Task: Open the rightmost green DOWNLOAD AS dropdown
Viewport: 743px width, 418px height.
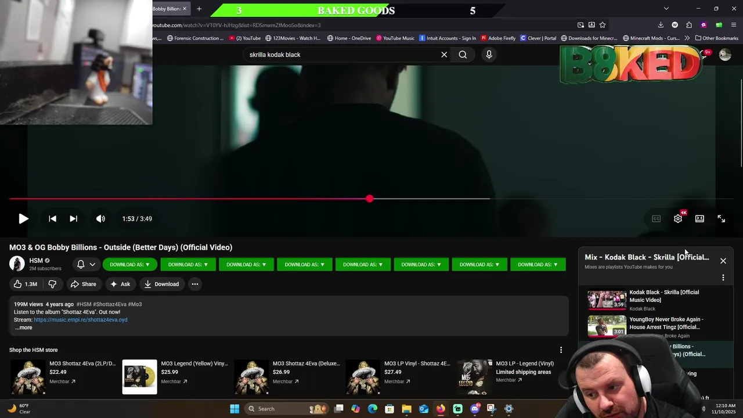Action: (x=538, y=265)
